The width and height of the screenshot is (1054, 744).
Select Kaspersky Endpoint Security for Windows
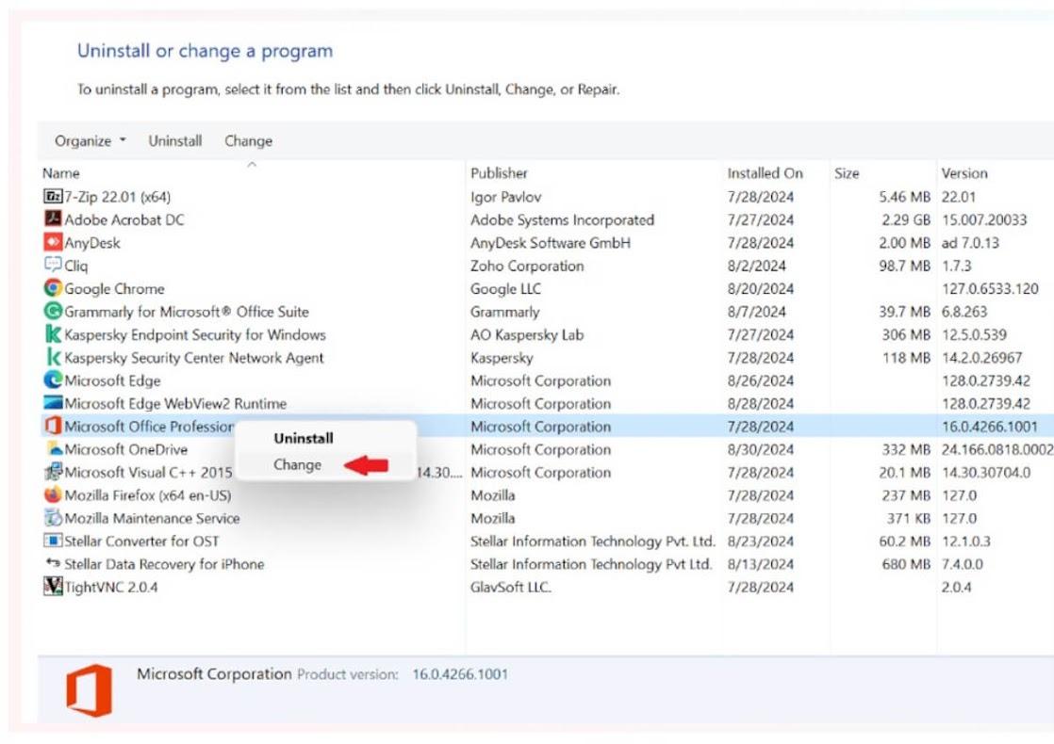[195, 334]
